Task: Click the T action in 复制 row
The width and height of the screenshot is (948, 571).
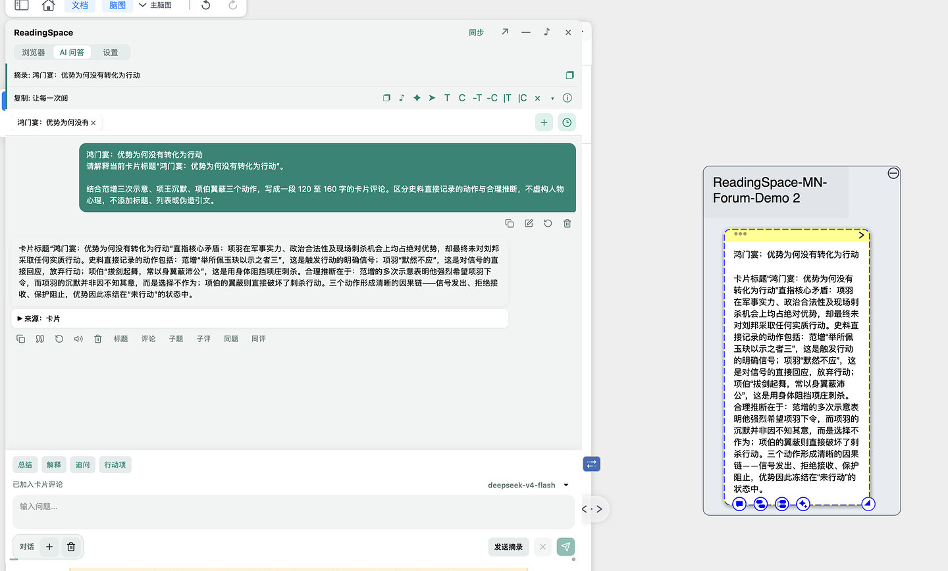Action: pyautogui.click(x=447, y=98)
